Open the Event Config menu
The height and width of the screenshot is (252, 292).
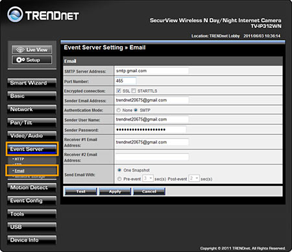(x=32, y=201)
